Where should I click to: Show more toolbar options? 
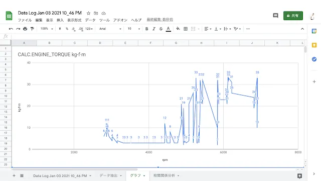pyautogui.click(x=248, y=29)
